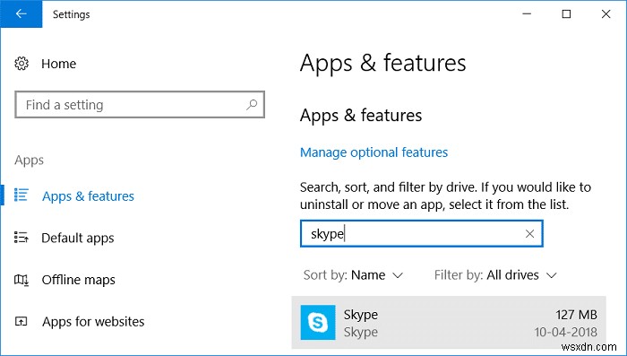This screenshot has height=356, width=627.
Task: Open the Home settings page
Action: click(x=58, y=64)
